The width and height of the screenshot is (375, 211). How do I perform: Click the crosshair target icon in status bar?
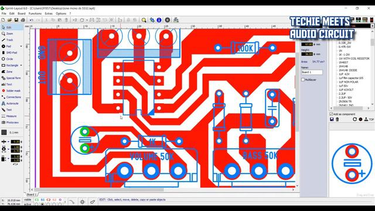coord(82,202)
